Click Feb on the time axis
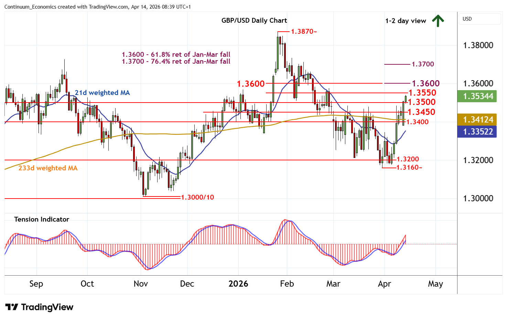Viewport: 507px width, 320px height. tap(287, 284)
